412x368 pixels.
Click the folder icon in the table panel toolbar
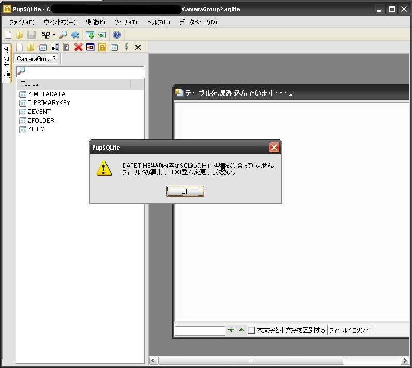click(x=30, y=47)
